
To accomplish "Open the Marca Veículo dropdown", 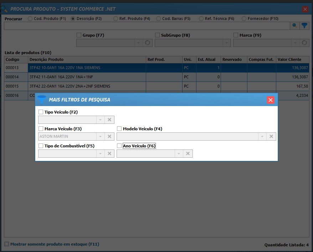I will point(100,136).
